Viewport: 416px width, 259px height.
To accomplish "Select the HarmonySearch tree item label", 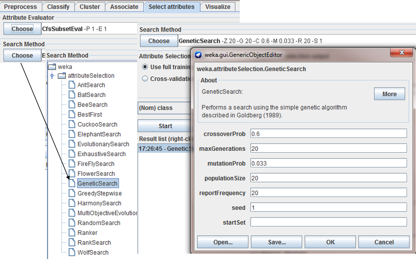I will point(99,203).
